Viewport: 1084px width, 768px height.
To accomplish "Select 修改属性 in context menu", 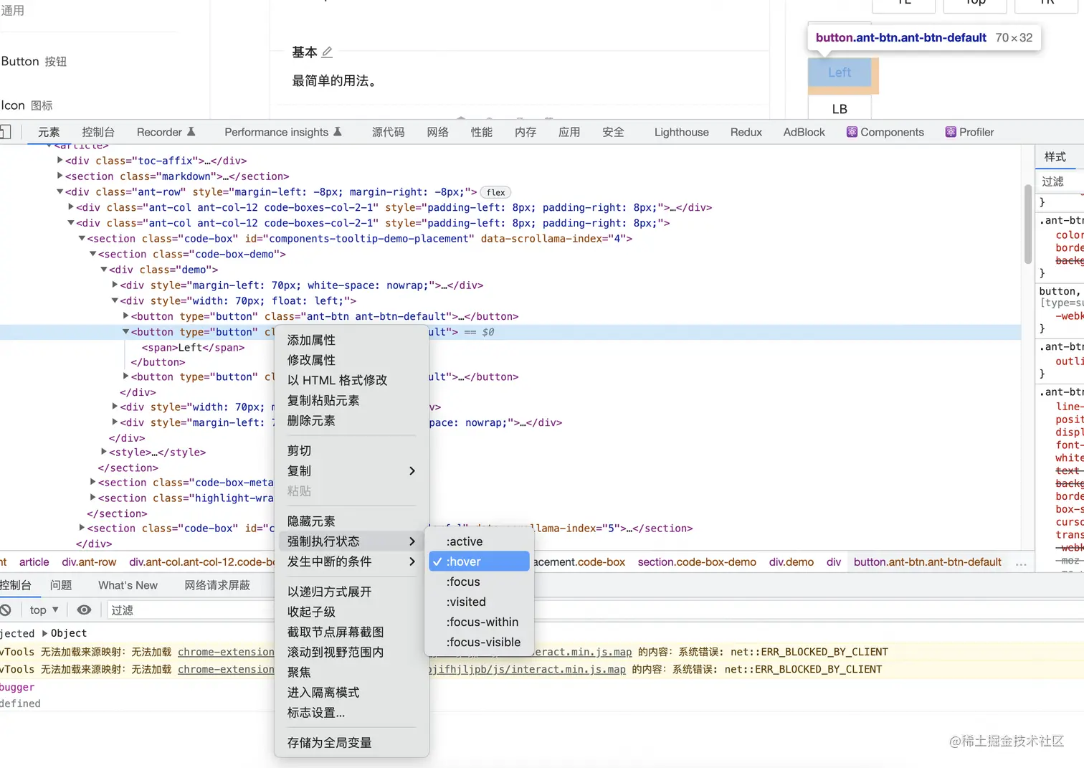I will pyautogui.click(x=351, y=360).
